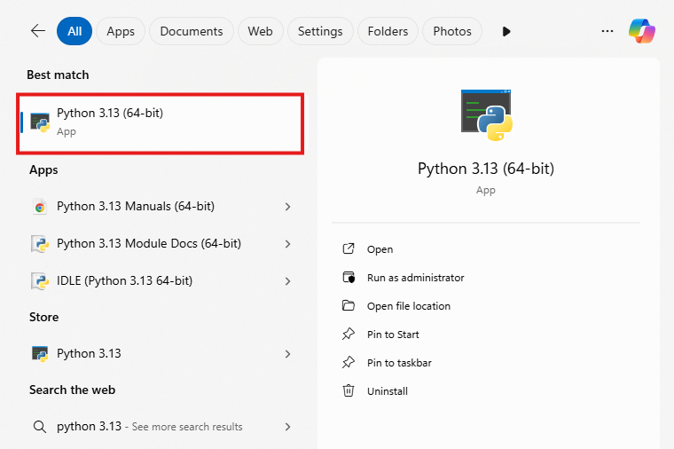Click the Python 3.13 (64-bit) best match icon

pyautogui.click(x=40, y=122)
